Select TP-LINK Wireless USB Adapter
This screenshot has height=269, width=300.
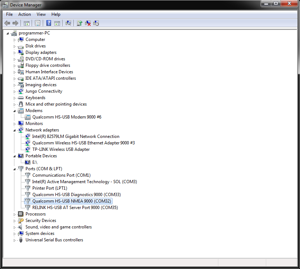pyautogui.click(x=61, y=149)
